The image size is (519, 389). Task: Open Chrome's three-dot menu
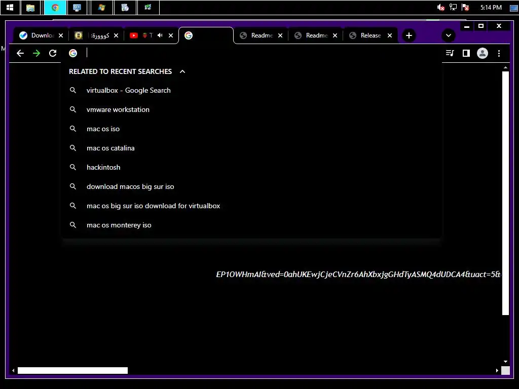click(x=499, y=53)
